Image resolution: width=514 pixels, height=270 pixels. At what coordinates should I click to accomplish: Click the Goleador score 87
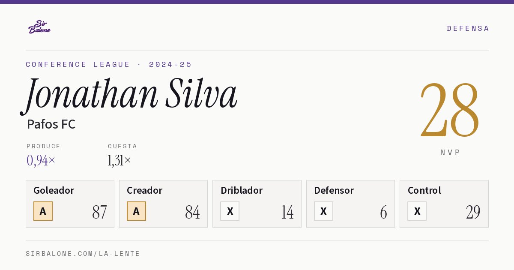99,212
